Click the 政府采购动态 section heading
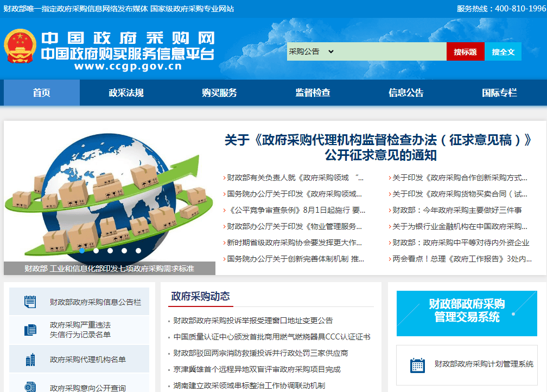 (201, 296)
